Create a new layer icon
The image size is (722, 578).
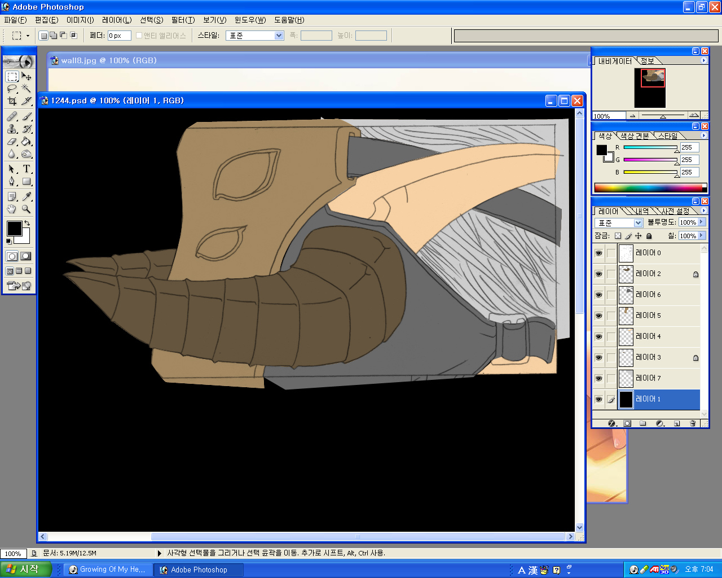click(677, 423)
